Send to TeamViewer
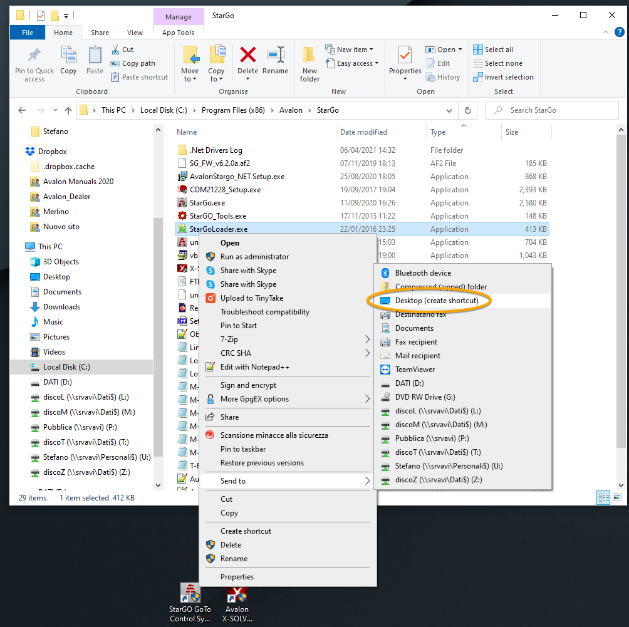Viewport: 629px width, 627px height. 415,370
